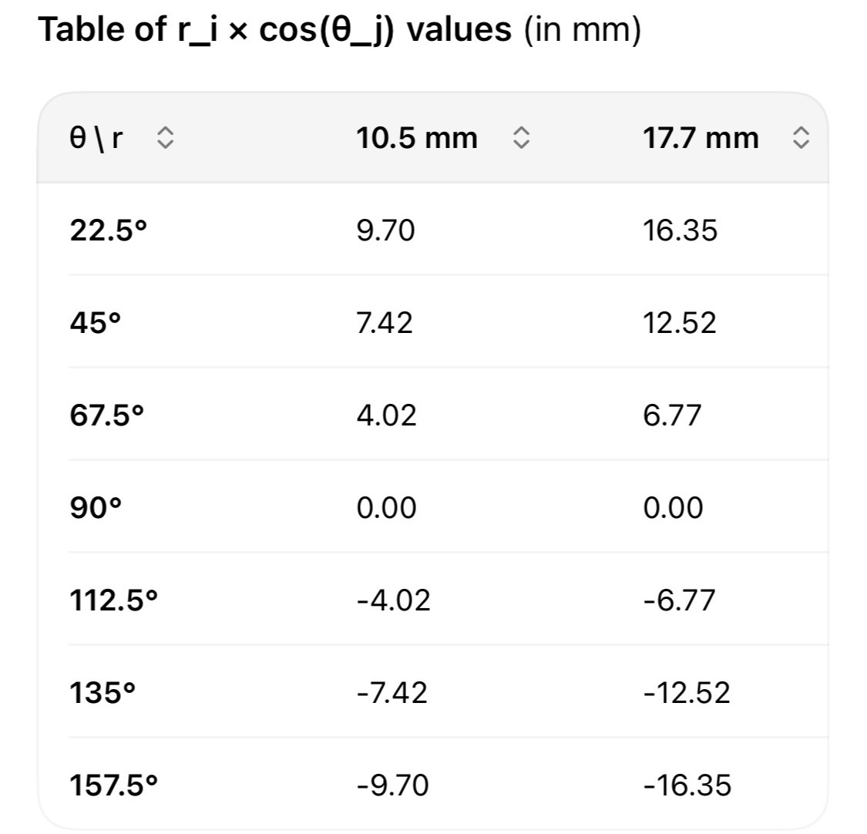This screenshot has width=867, height=834.
Task: Click the -4.02 cell value
Action: pyautogui.click(x=393, y=600)
